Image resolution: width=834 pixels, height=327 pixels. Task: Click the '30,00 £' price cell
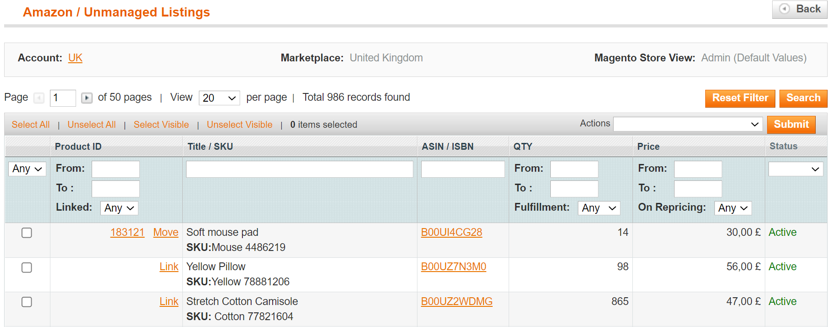coord(743,232)
